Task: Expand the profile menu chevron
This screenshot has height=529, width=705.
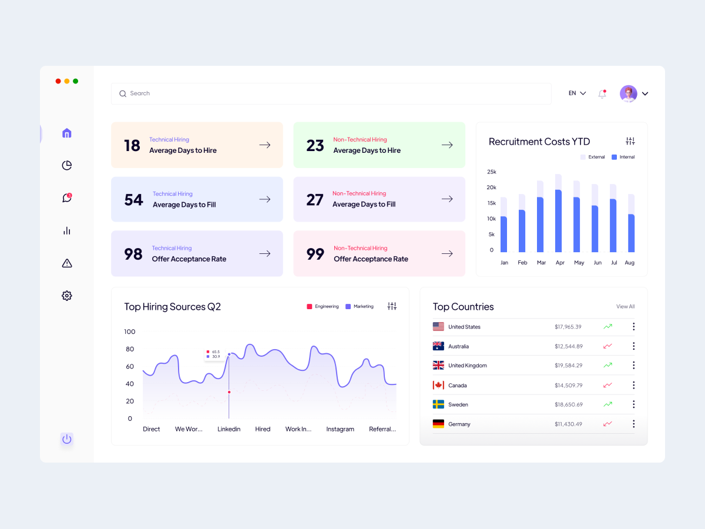Action: (645, 93)
